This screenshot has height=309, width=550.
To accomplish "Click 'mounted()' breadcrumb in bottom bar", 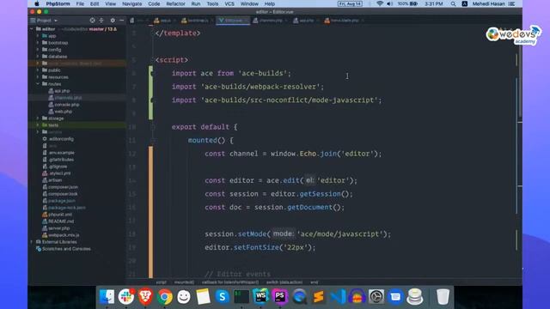I will click(184, 282).
